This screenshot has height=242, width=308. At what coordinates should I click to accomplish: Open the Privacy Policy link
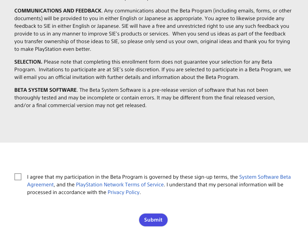(x=123, y=192)
